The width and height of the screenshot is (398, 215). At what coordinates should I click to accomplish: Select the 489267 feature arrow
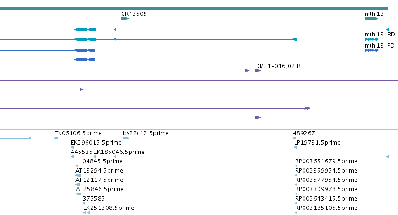pos(295,138)
